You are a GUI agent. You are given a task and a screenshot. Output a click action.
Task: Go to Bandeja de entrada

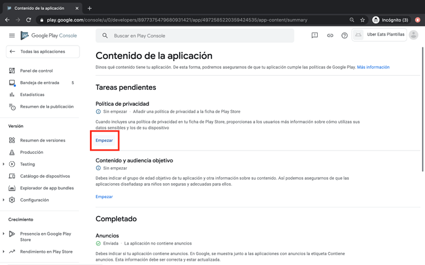coord(39,82)
